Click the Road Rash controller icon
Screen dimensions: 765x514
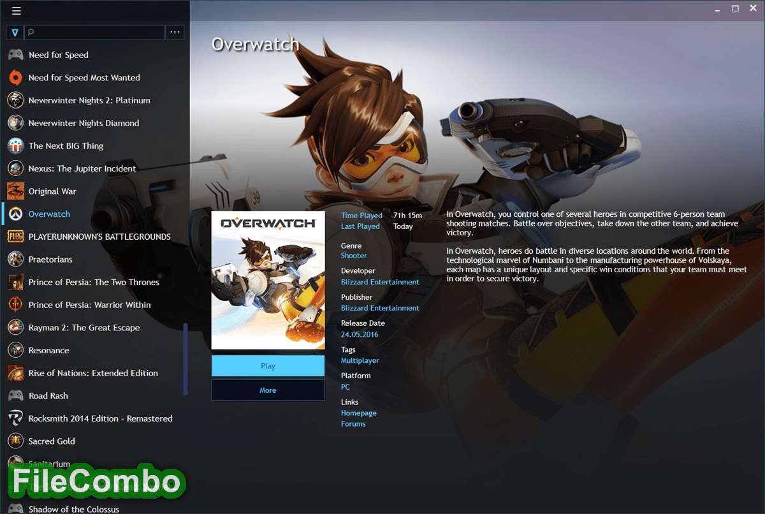16,396
